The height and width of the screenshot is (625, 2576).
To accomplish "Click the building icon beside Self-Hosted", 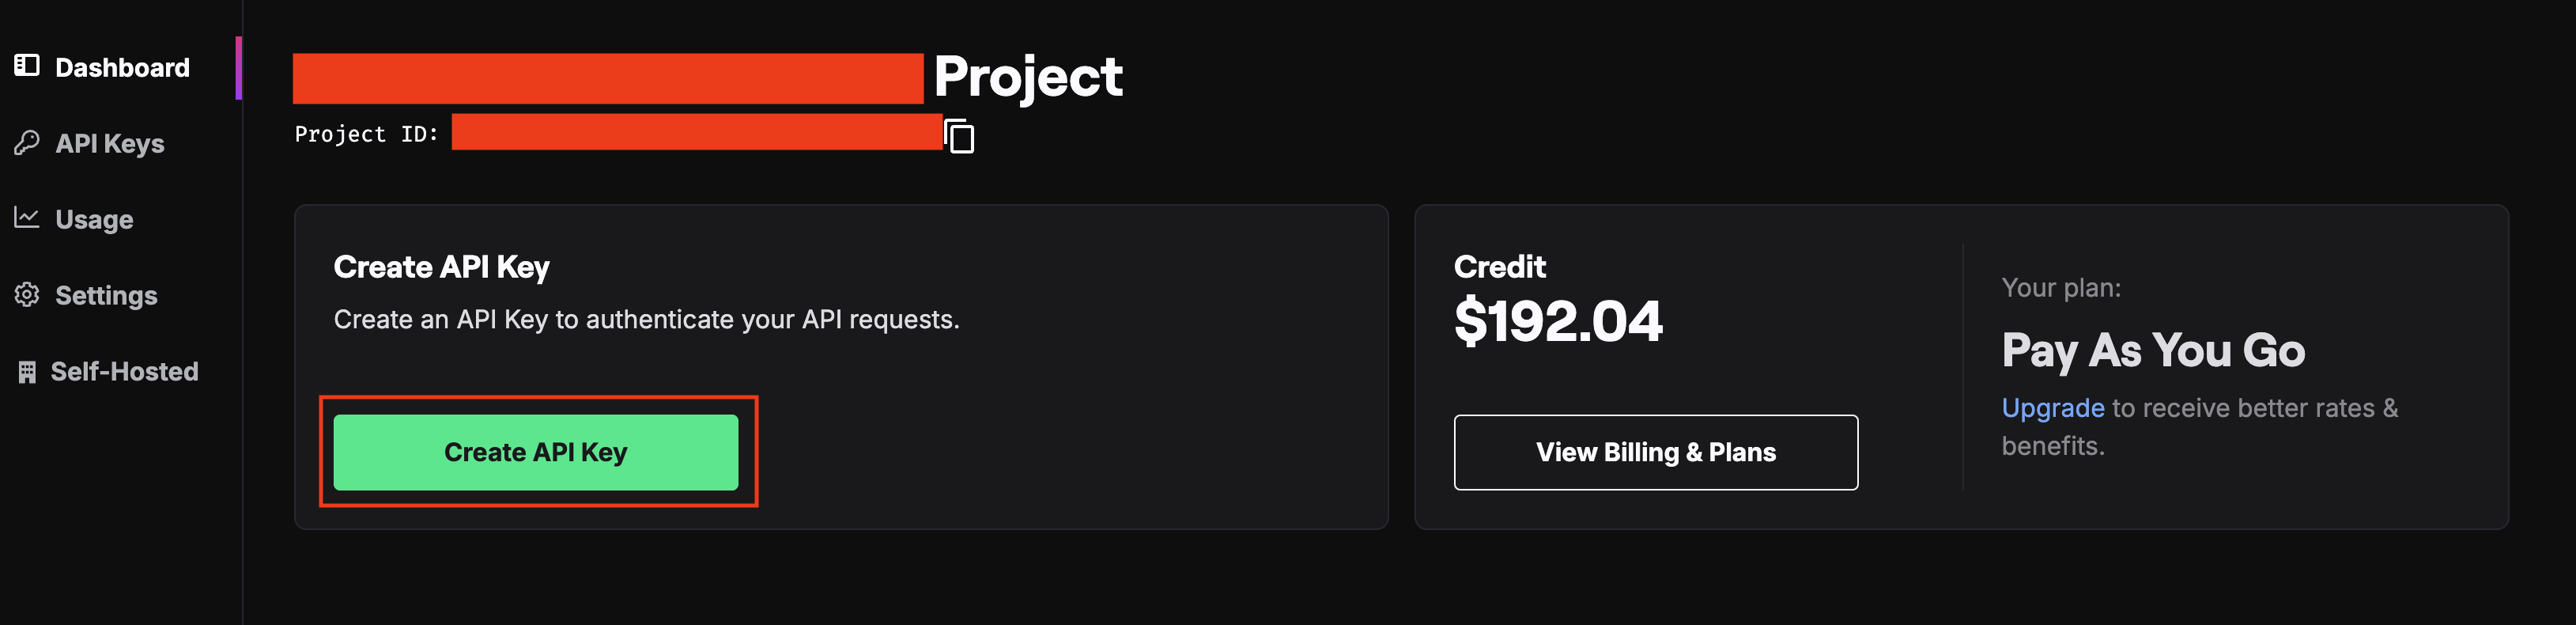I will point(27,372).
